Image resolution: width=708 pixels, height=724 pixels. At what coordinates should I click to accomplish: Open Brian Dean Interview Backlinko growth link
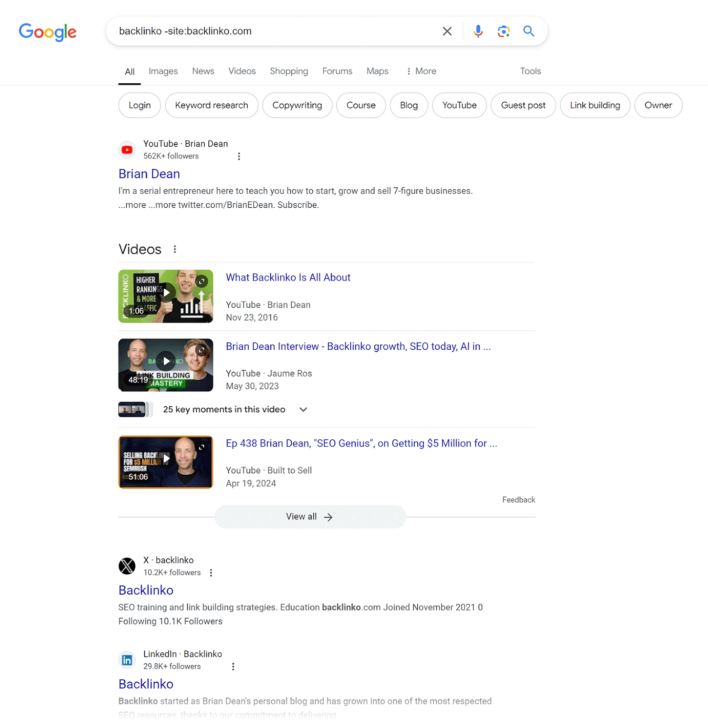[x=359, y=347]
